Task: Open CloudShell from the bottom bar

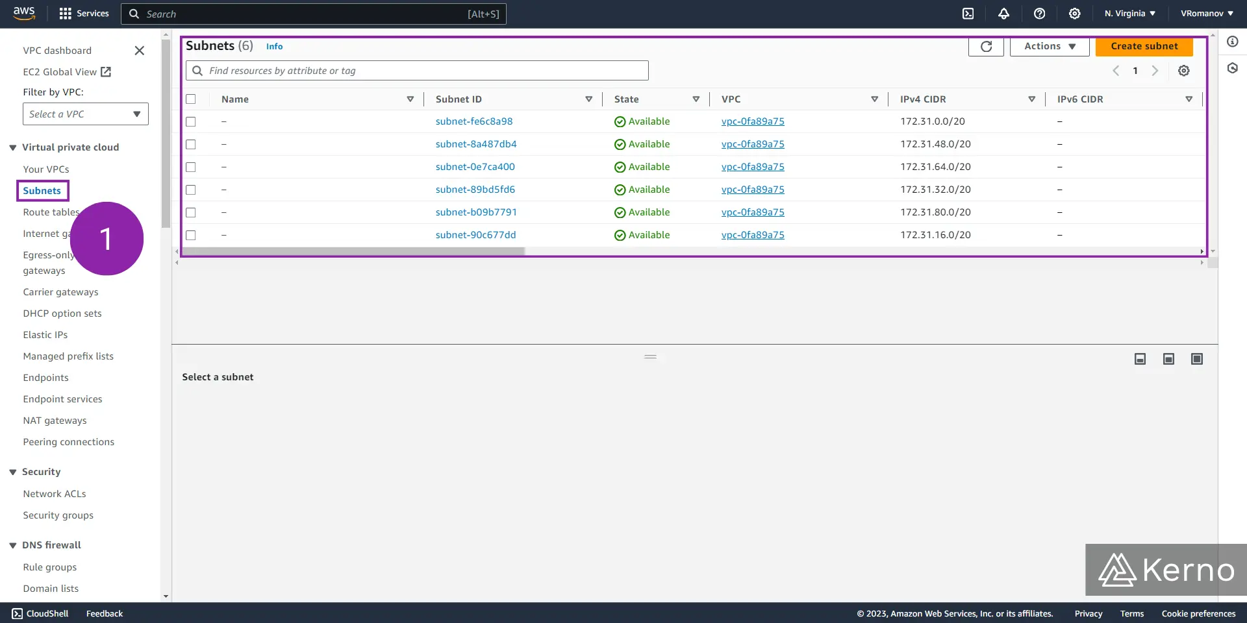Action: [40, 613]
